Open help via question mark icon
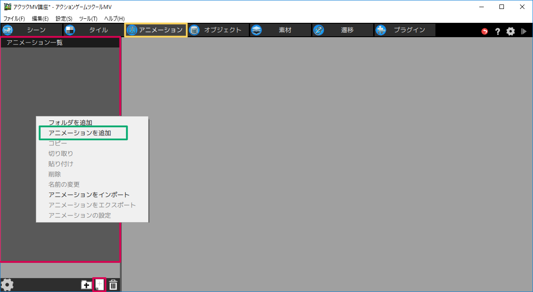 click(497, 31)
